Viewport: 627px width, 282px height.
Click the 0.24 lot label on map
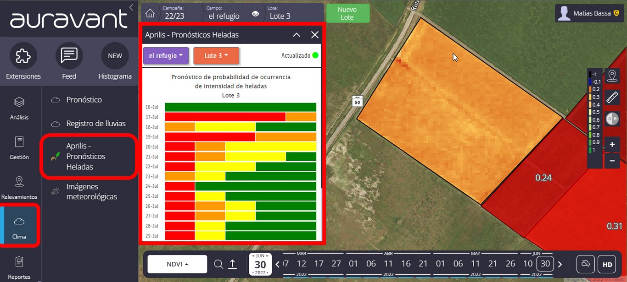tap(543, 178)
